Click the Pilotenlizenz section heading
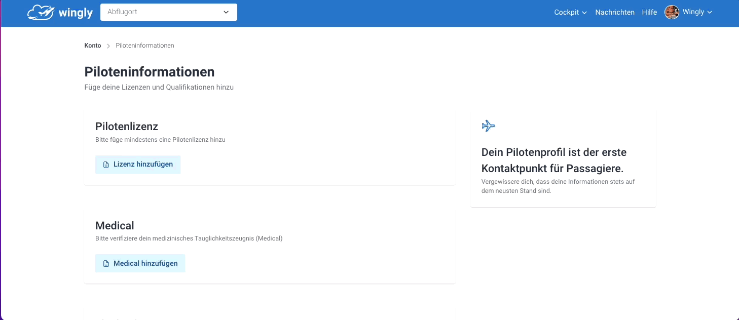Image resolution: width=739 pixels, height=320 pixels. click(x=127, y=127)
